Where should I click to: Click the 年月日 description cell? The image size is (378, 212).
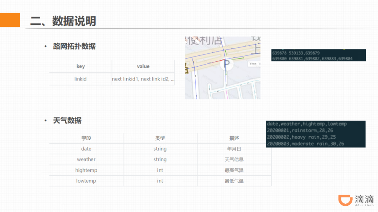click(234, 149)
